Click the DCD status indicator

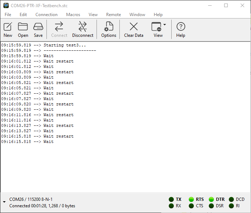(x=231, y=199)
